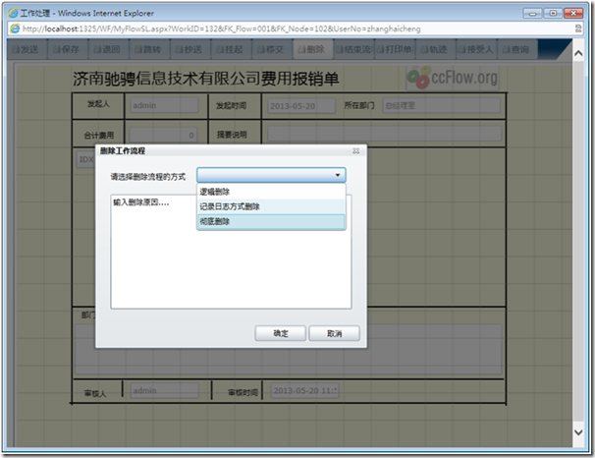Click the compatibility view icon in address bar

tap(578, 29)
